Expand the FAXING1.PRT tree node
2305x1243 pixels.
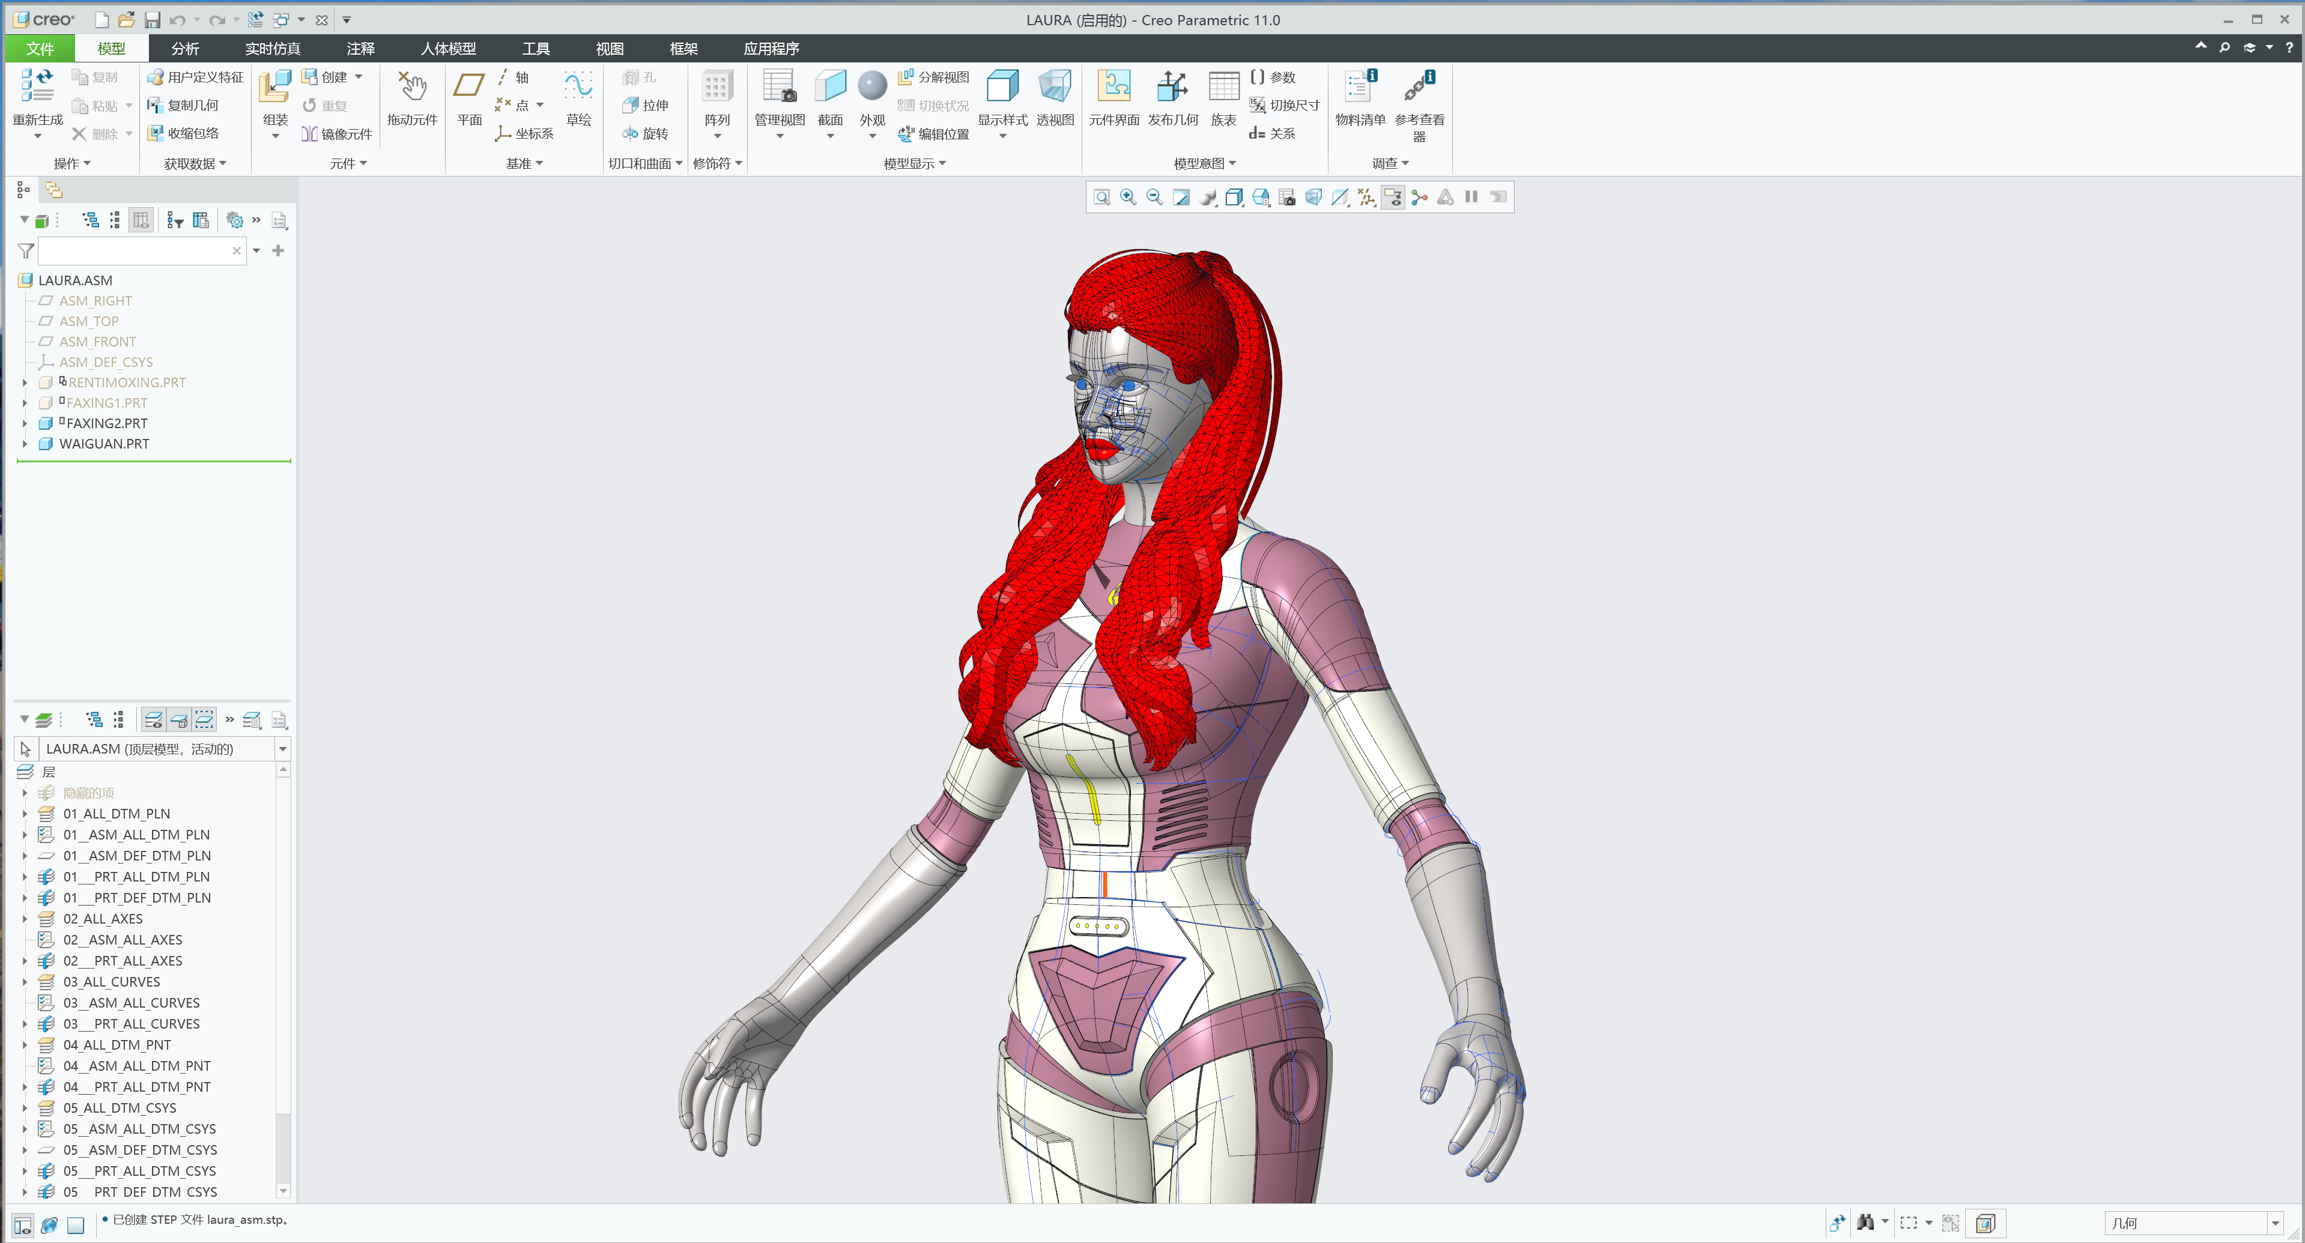24,403
